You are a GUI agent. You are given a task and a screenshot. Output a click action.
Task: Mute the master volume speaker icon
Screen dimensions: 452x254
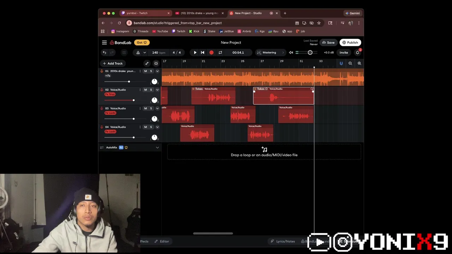click(x=291, y=53)
